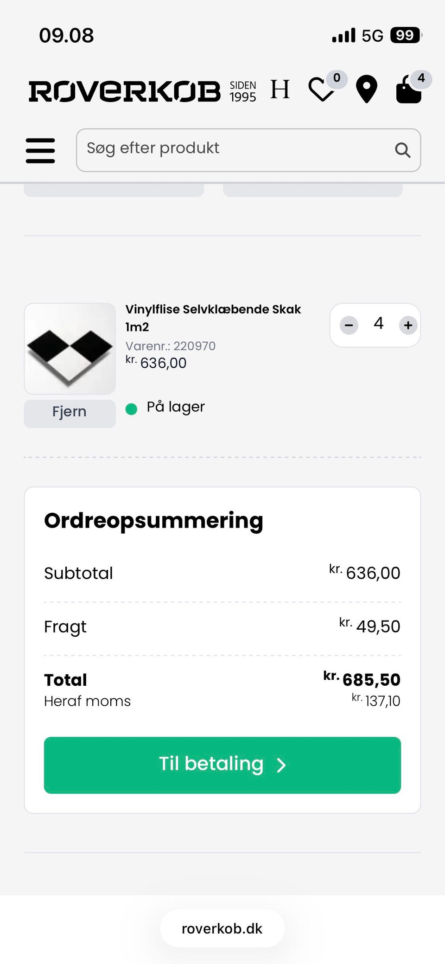Open the shopping bag cart

click(x=409, y=89)
